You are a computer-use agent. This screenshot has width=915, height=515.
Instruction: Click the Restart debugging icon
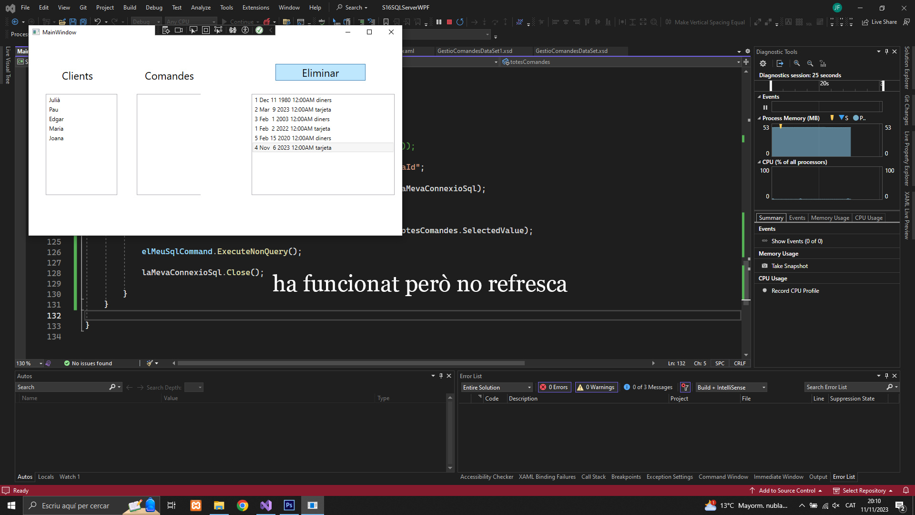pos(460,22)
